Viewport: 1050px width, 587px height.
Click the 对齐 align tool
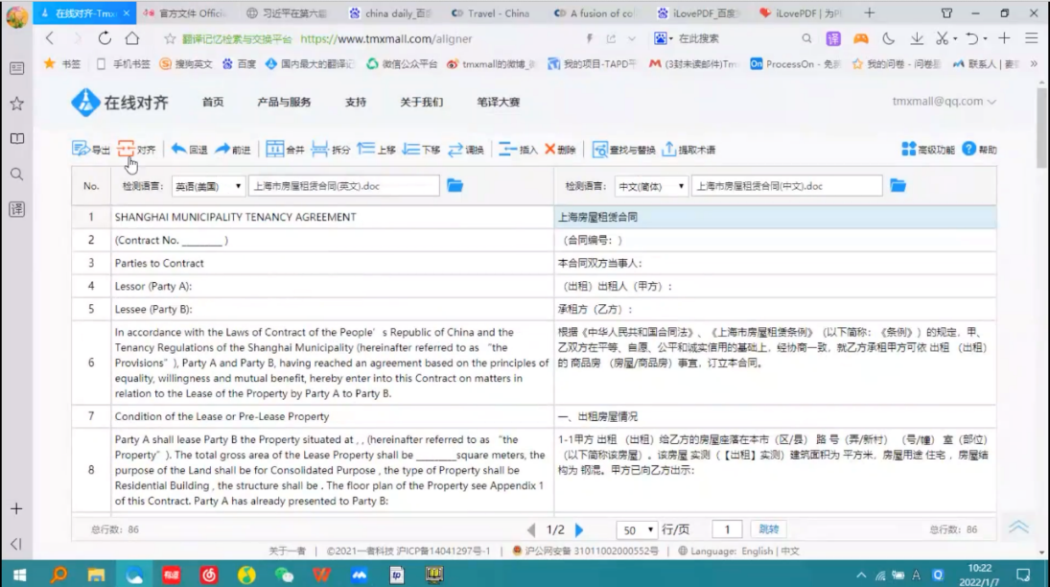[127, 150]
